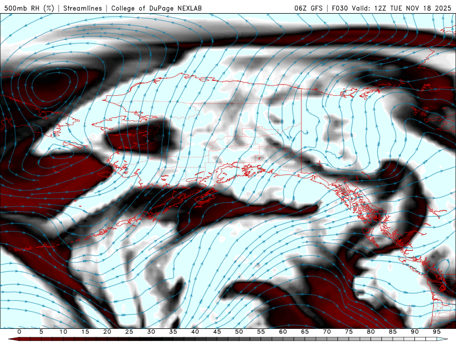Screen dimensions: 456x342
Task: Click the "55" value on the humidity scale
Action: (x=261, y=332)
